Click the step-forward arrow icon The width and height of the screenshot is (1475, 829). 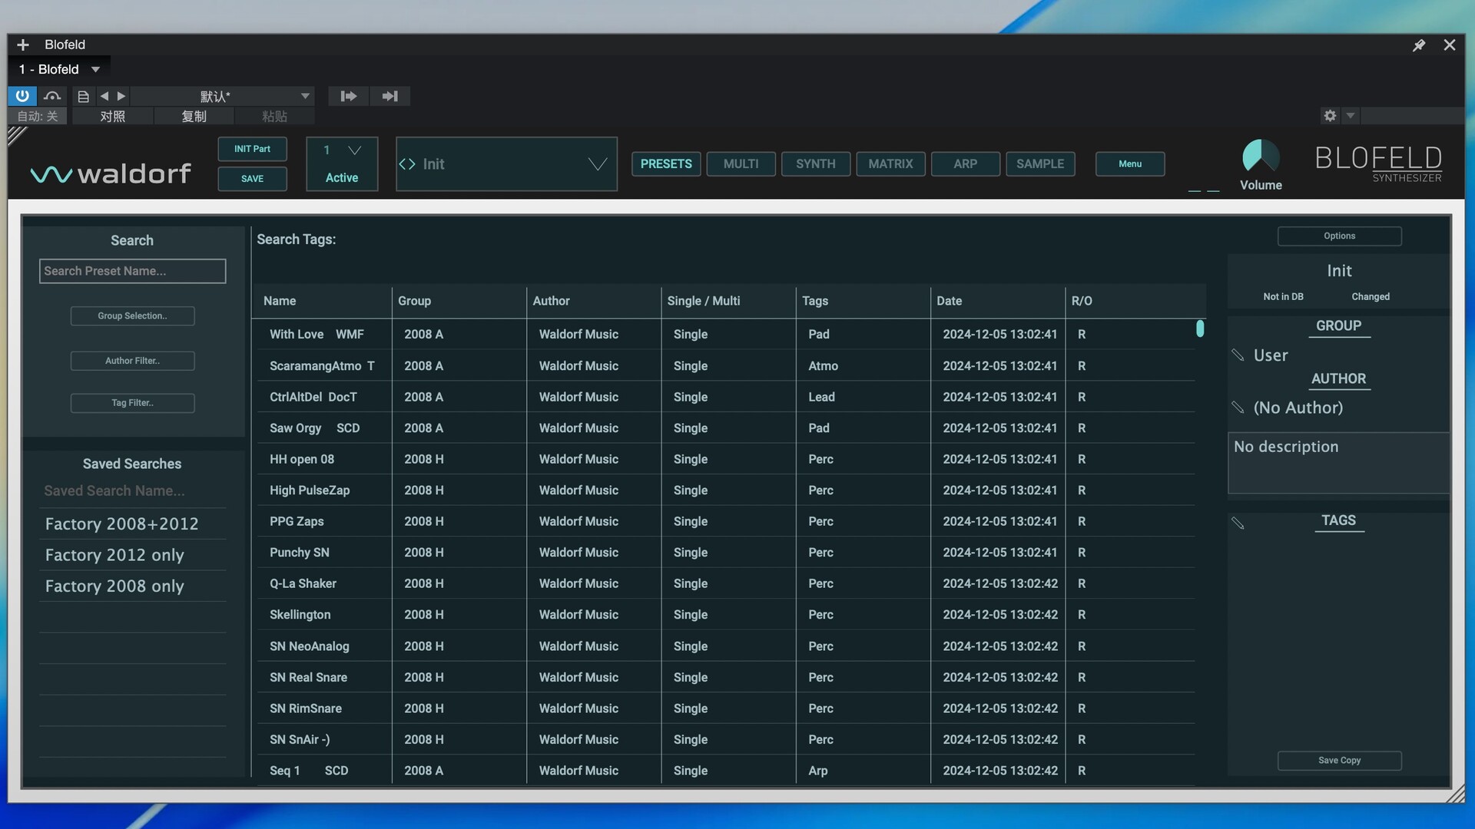click(348, 96)
